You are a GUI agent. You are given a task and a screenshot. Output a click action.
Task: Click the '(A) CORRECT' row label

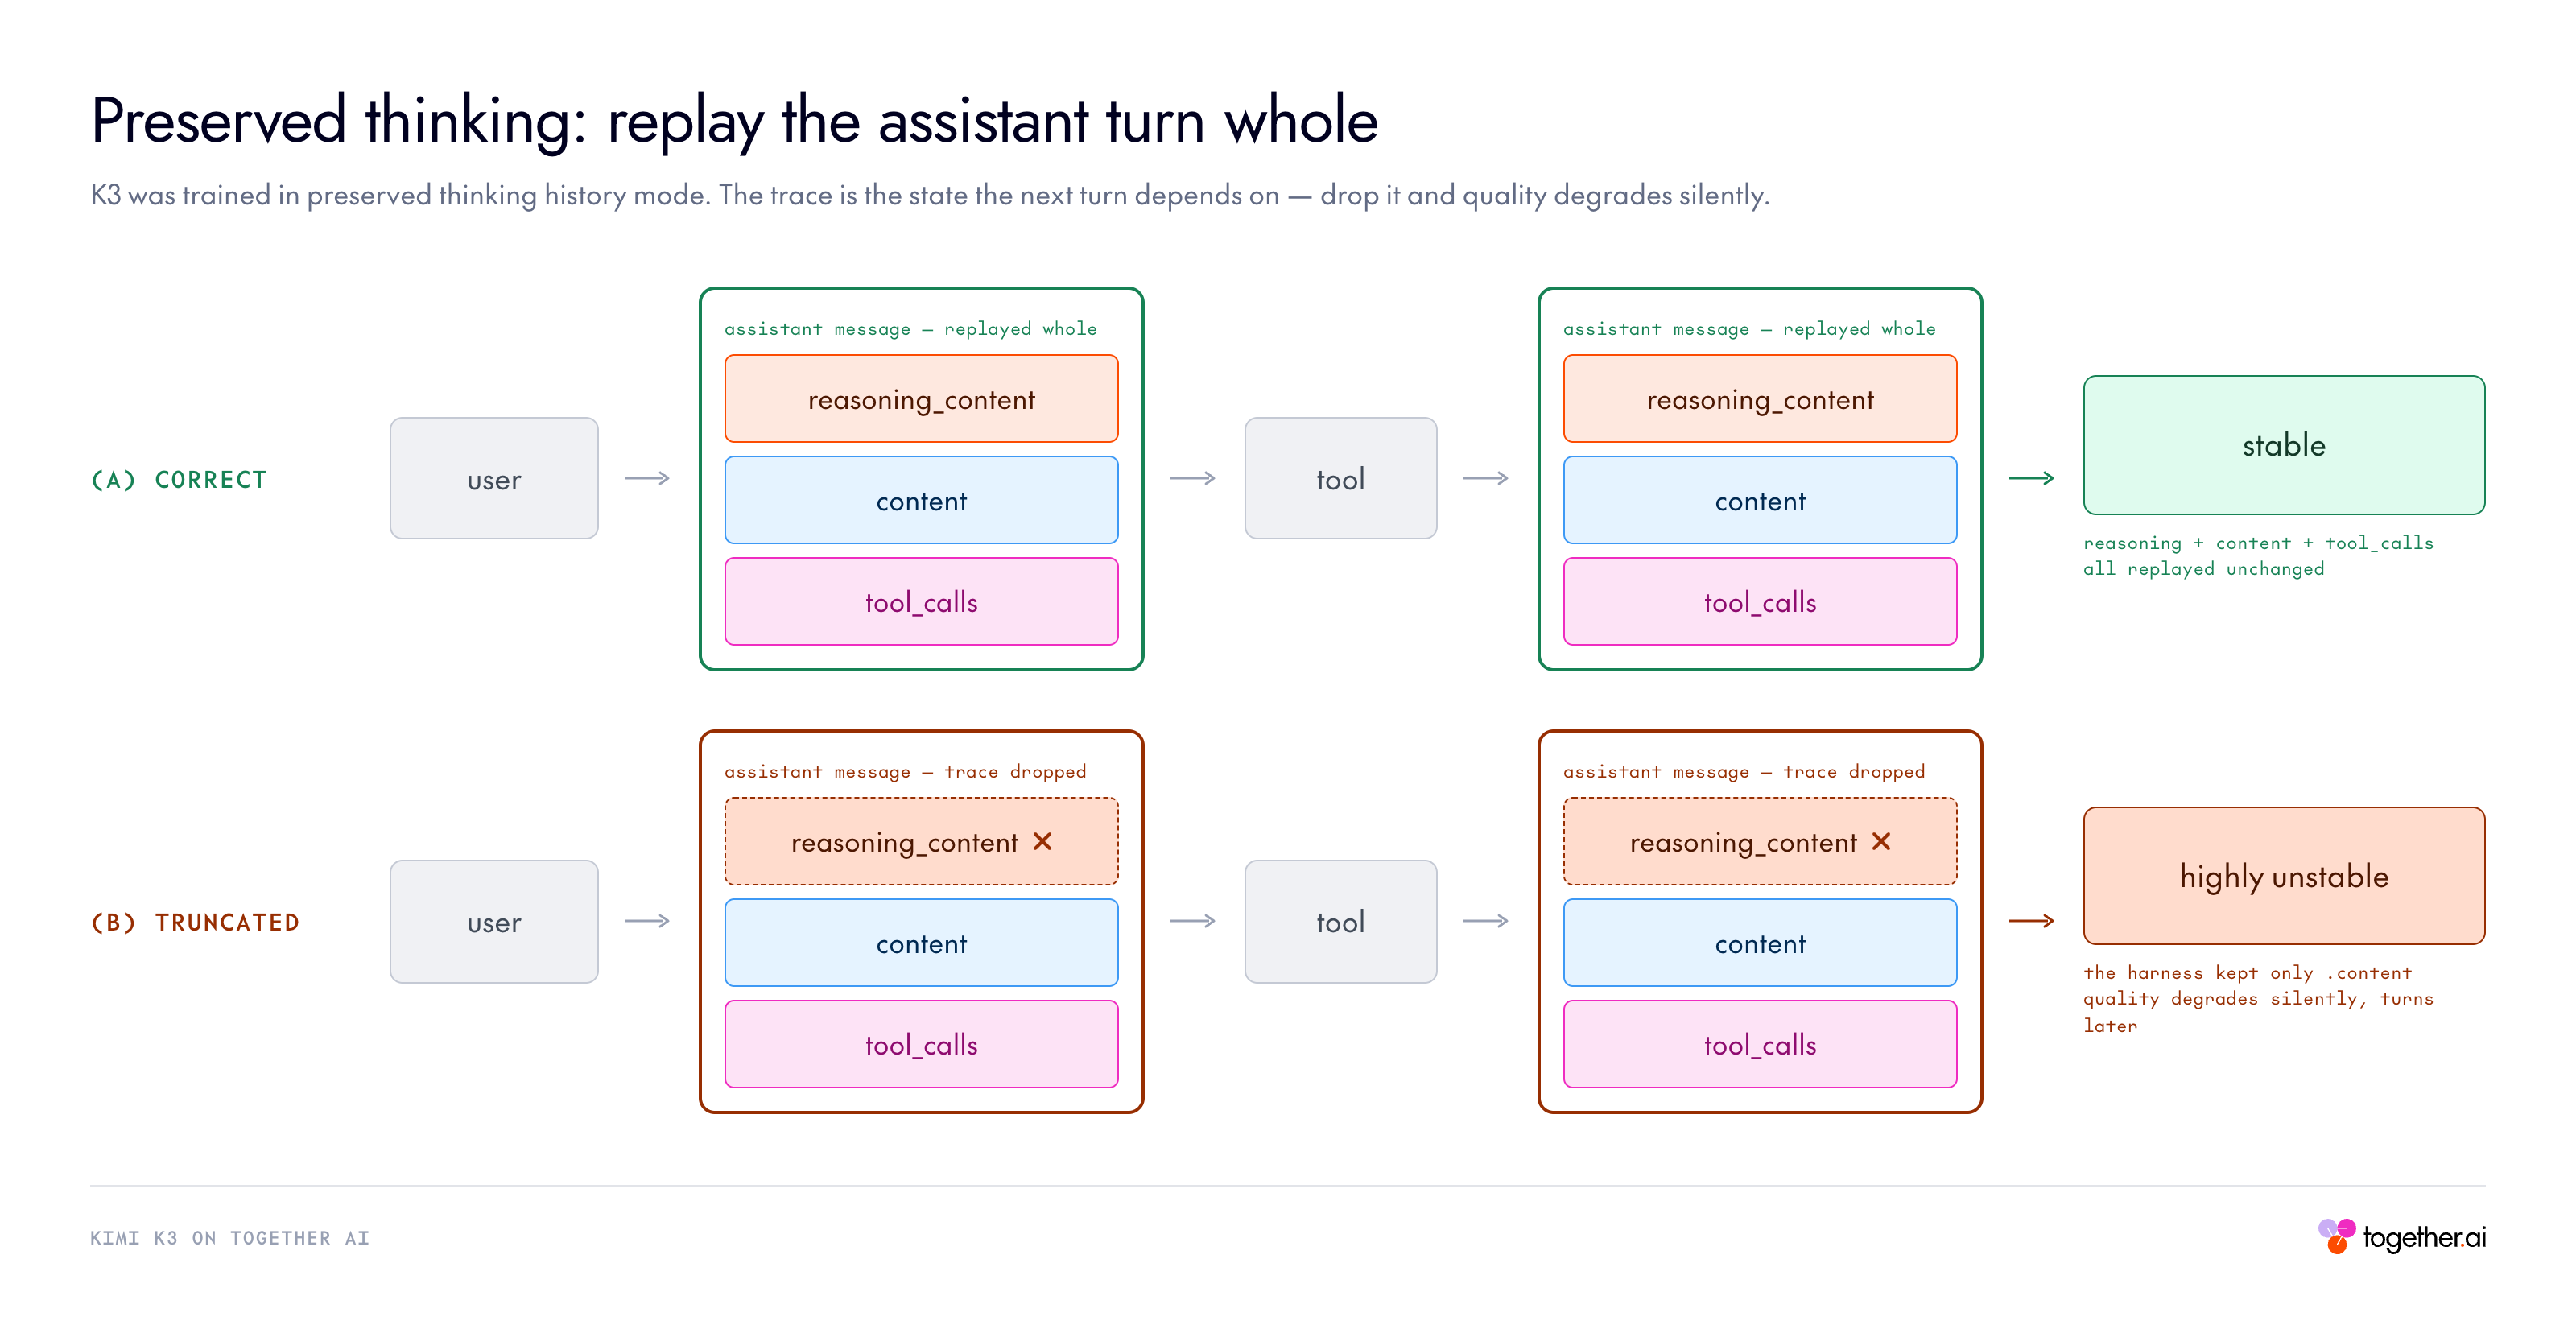point(179,480)
